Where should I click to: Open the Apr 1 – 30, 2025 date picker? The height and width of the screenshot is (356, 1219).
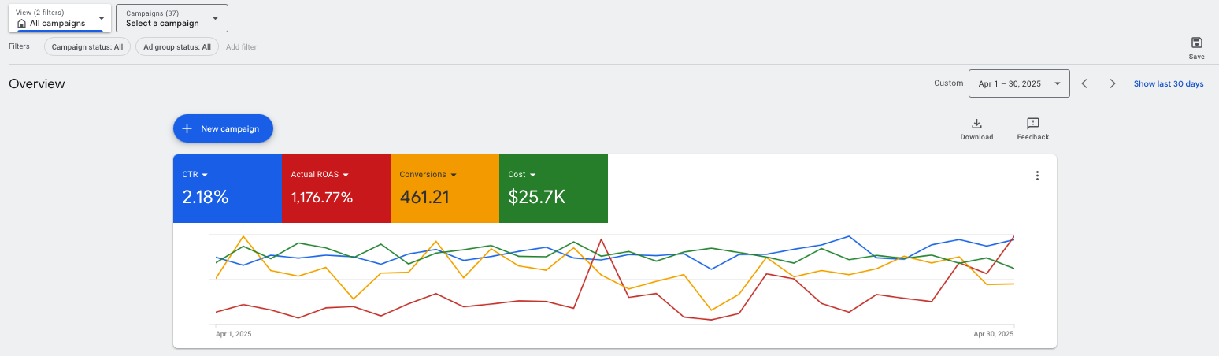[x=1019, y=83]
